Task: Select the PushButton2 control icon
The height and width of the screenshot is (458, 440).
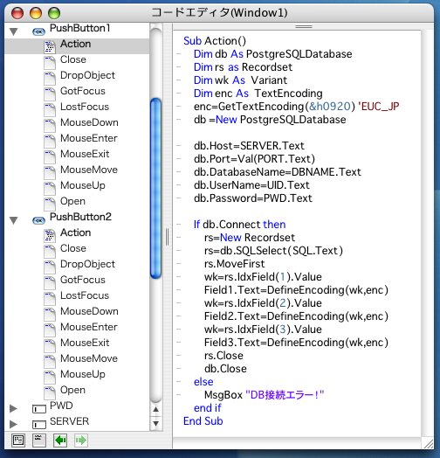Action: [38, 220]
